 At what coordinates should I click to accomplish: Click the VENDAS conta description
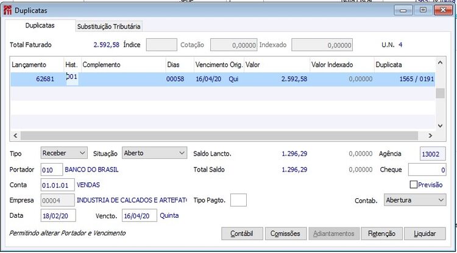point(88,185)
